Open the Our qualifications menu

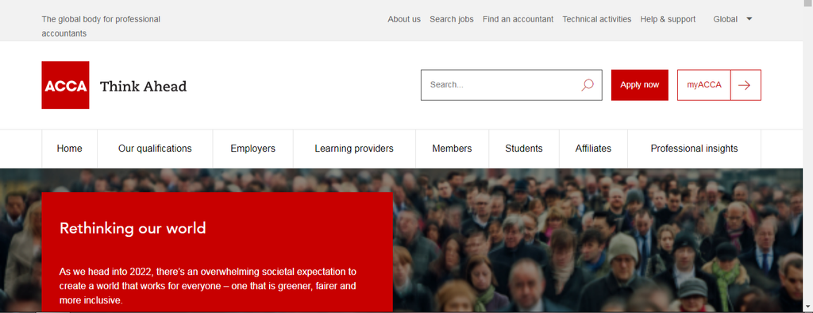(x=155, y=149)
